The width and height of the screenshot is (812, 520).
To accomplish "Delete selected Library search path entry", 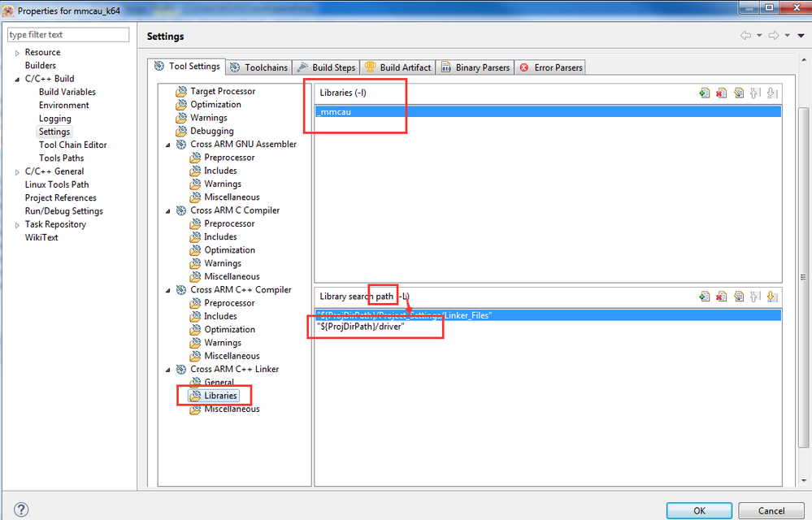I will [722, 297].
